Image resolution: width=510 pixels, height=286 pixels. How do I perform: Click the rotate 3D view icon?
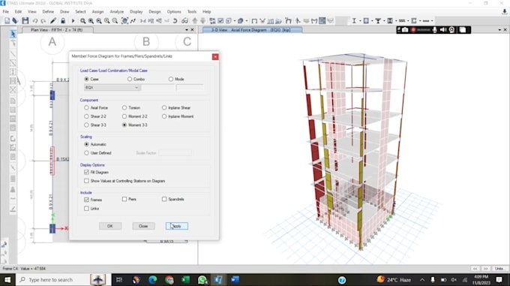point(175,21)
